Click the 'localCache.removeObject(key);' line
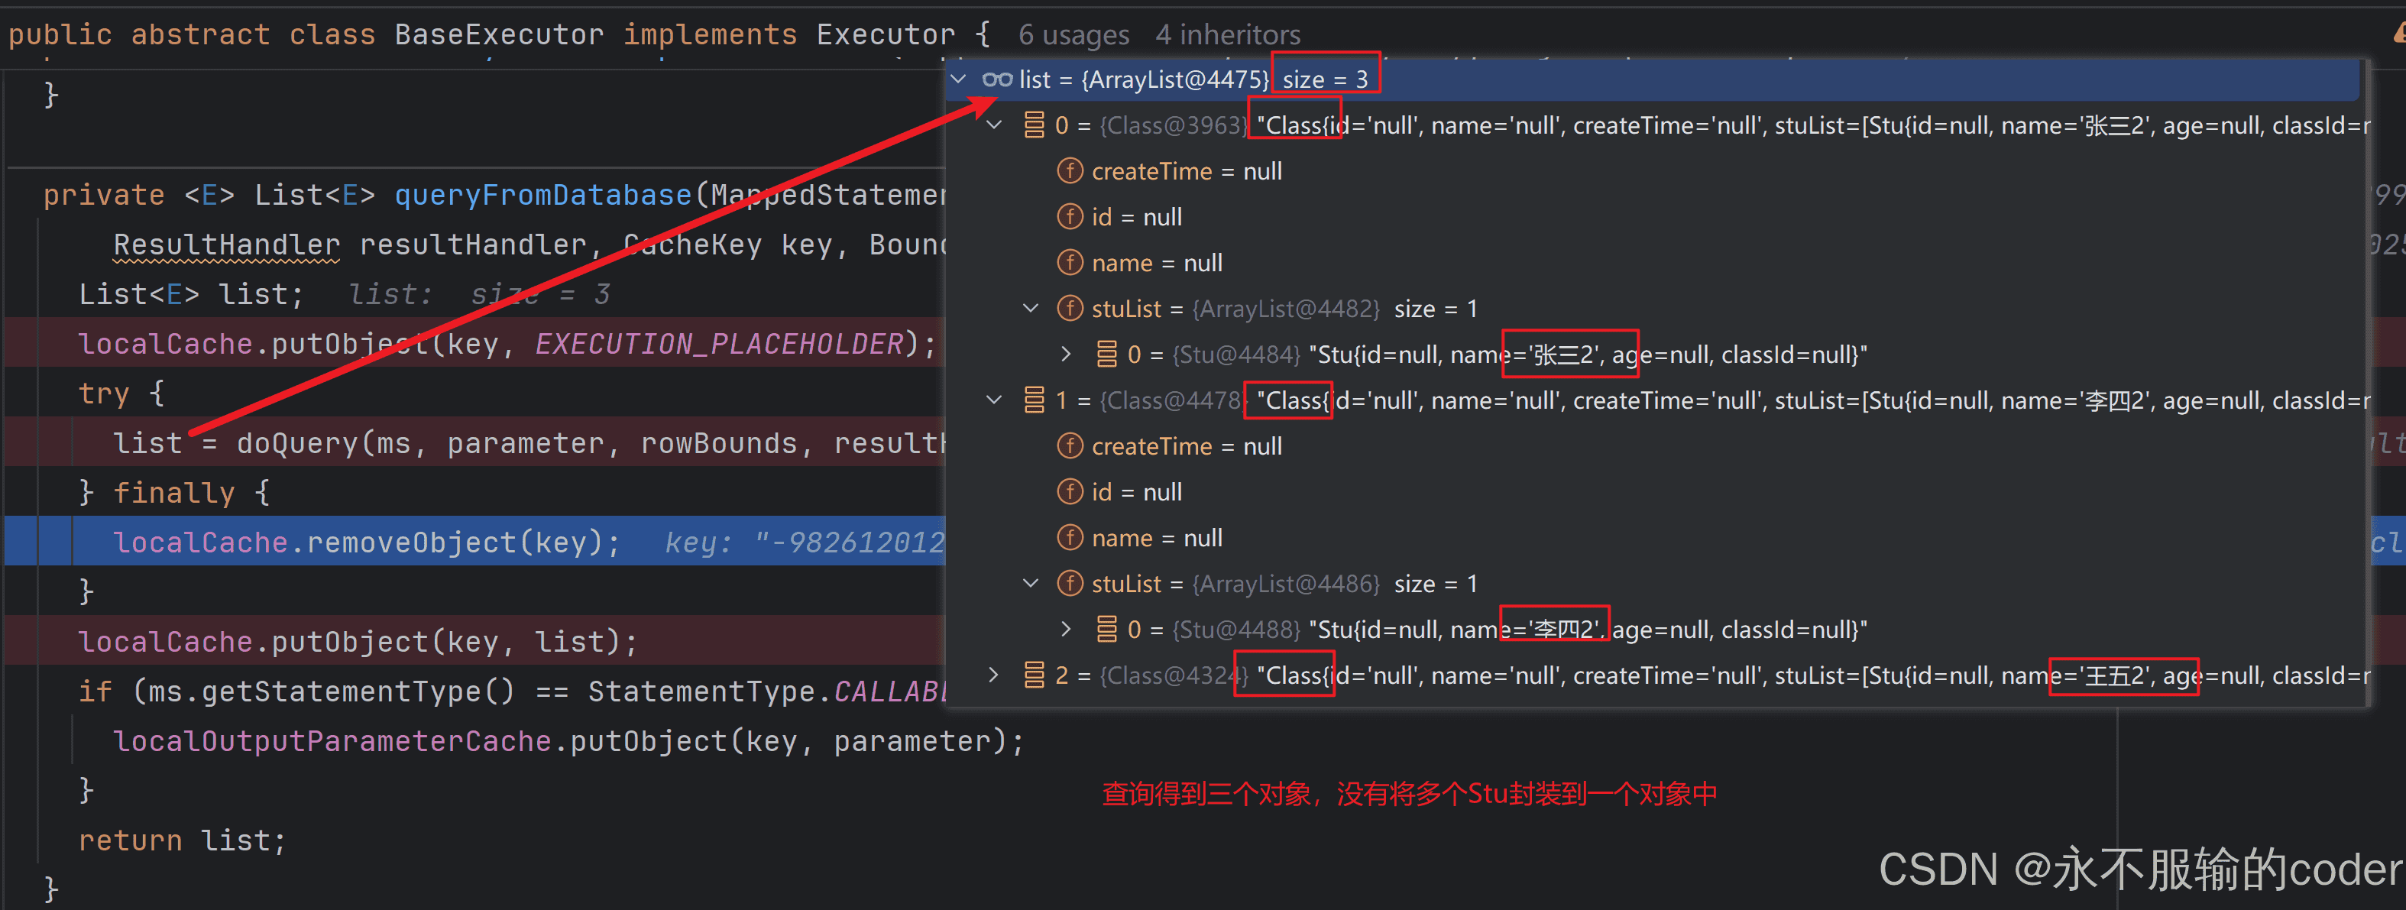 click(x=366, y=542)
